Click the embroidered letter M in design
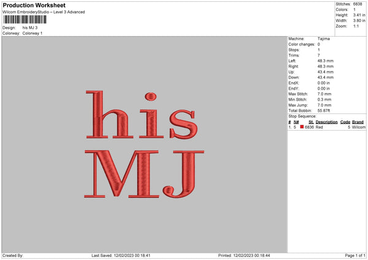 click(x=121, y=174)
